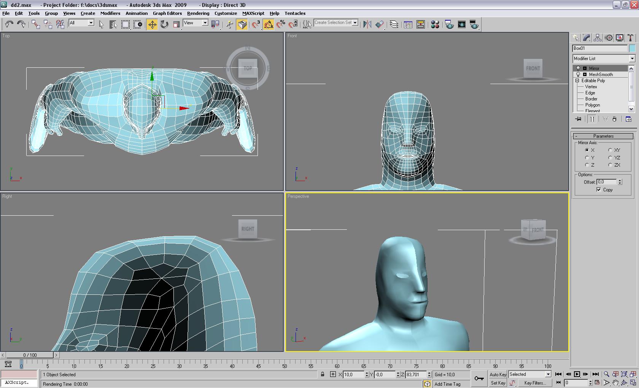639x388 pixels.
Task: Toggle the MeshSmooth modifier lightbulb
Action: 578,75
